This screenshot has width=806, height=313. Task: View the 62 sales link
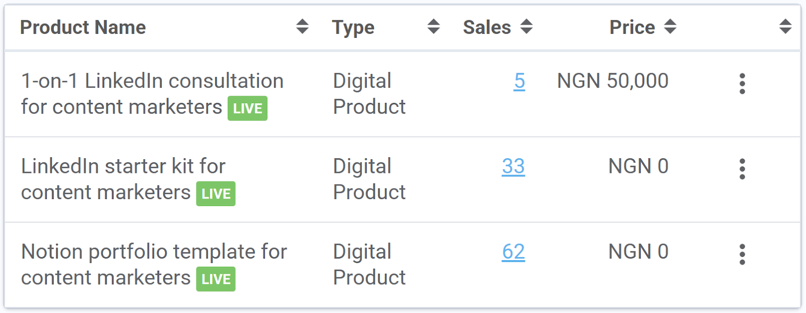point(513,252)
